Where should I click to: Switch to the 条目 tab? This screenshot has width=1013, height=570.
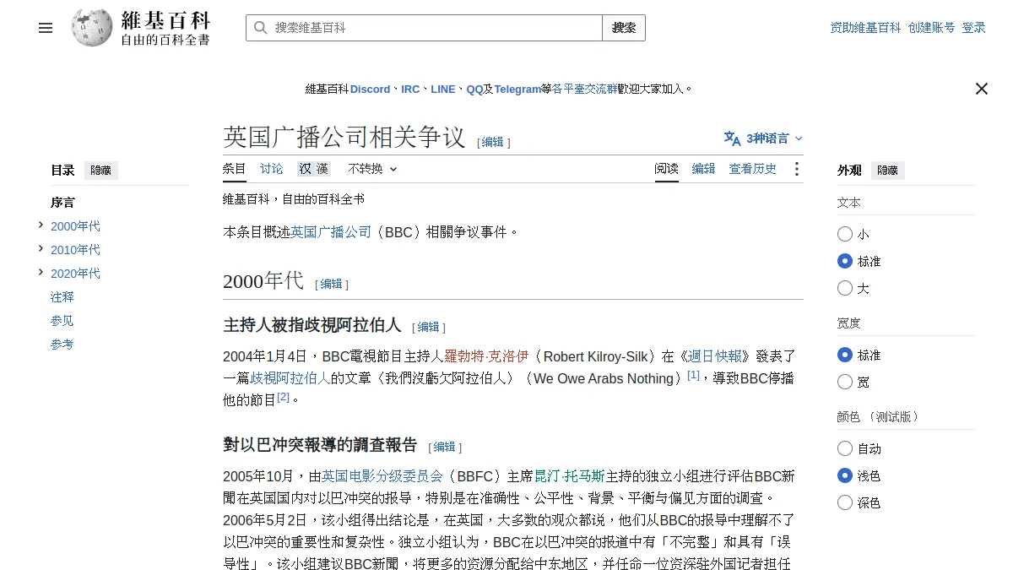(x=235, y=169)
